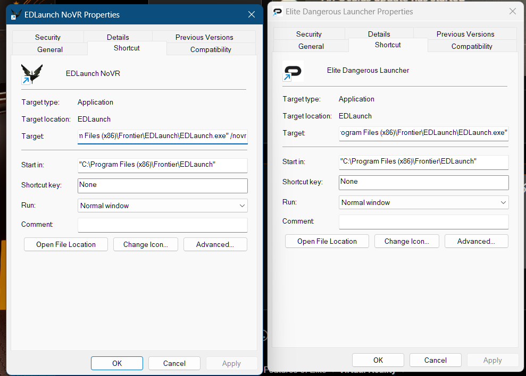The height and width of the screenshot is (376, 526).
Task: Select the Shortcut tab in EDLaunch NoVR Properties
Action: click(127, 48)
